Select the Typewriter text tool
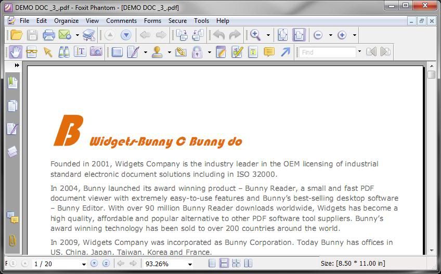The height and width of the screenshot is (274, 441). point(253,52)
